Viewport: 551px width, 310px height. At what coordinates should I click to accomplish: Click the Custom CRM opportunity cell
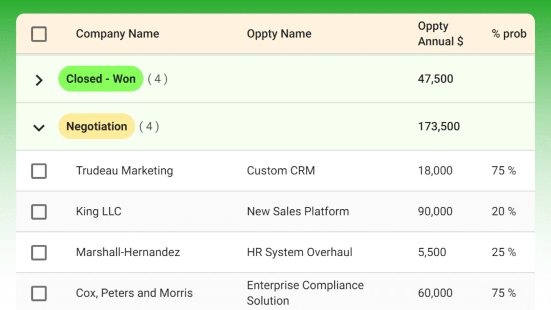281,171
